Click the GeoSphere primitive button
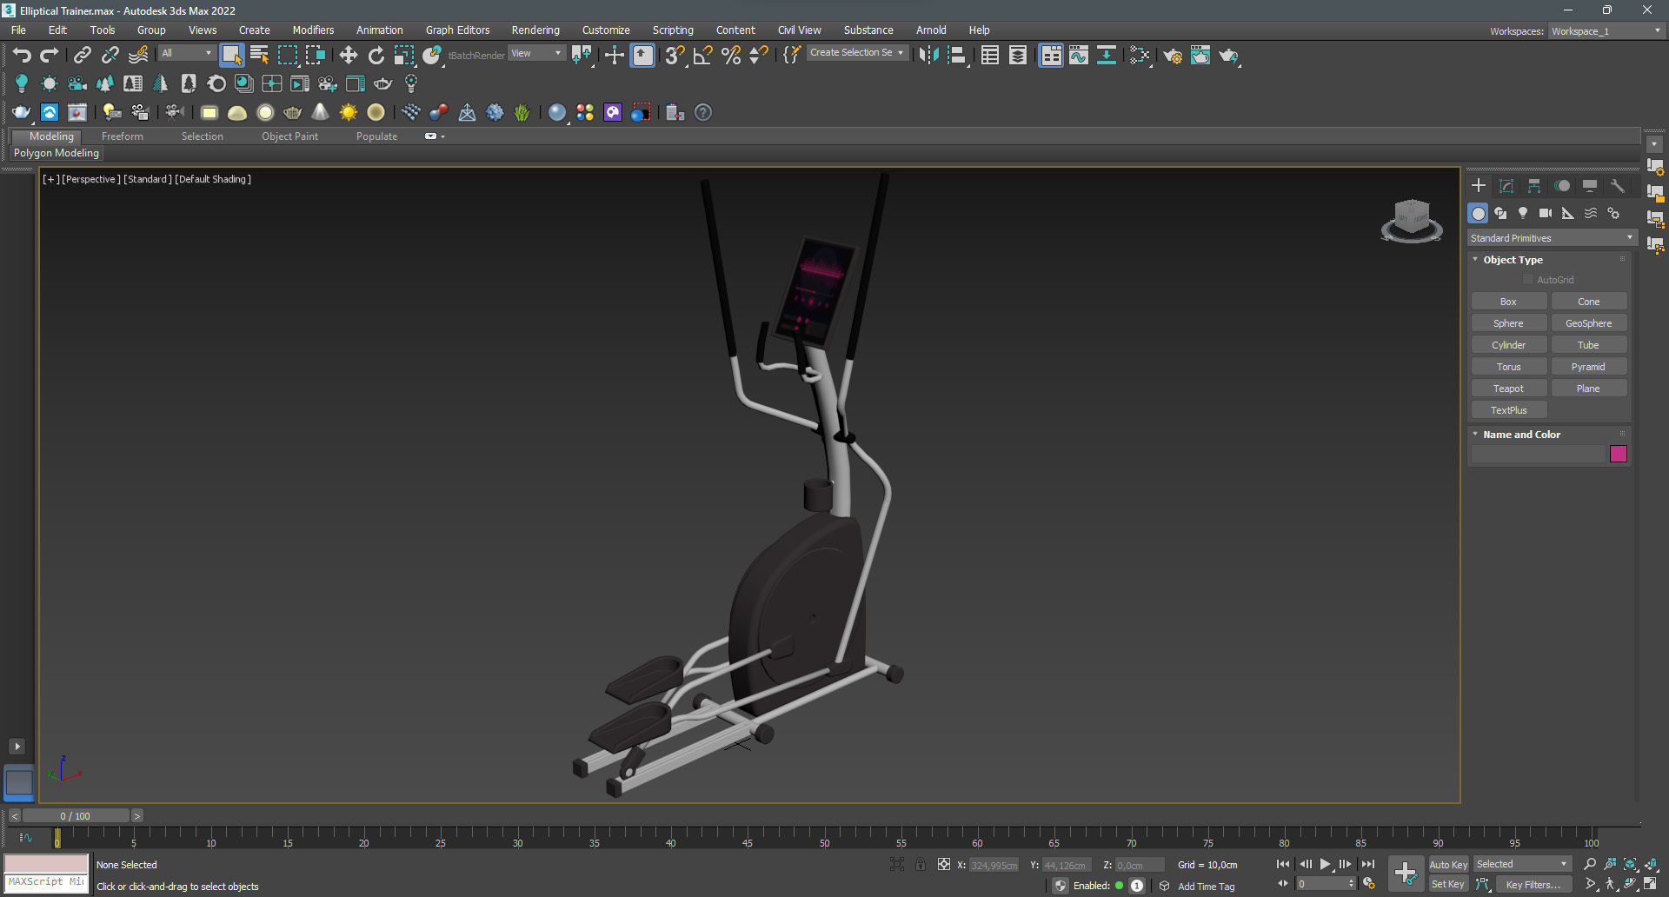The width and height of the screenshot is (1669, 897). (x=1589, y=323)
